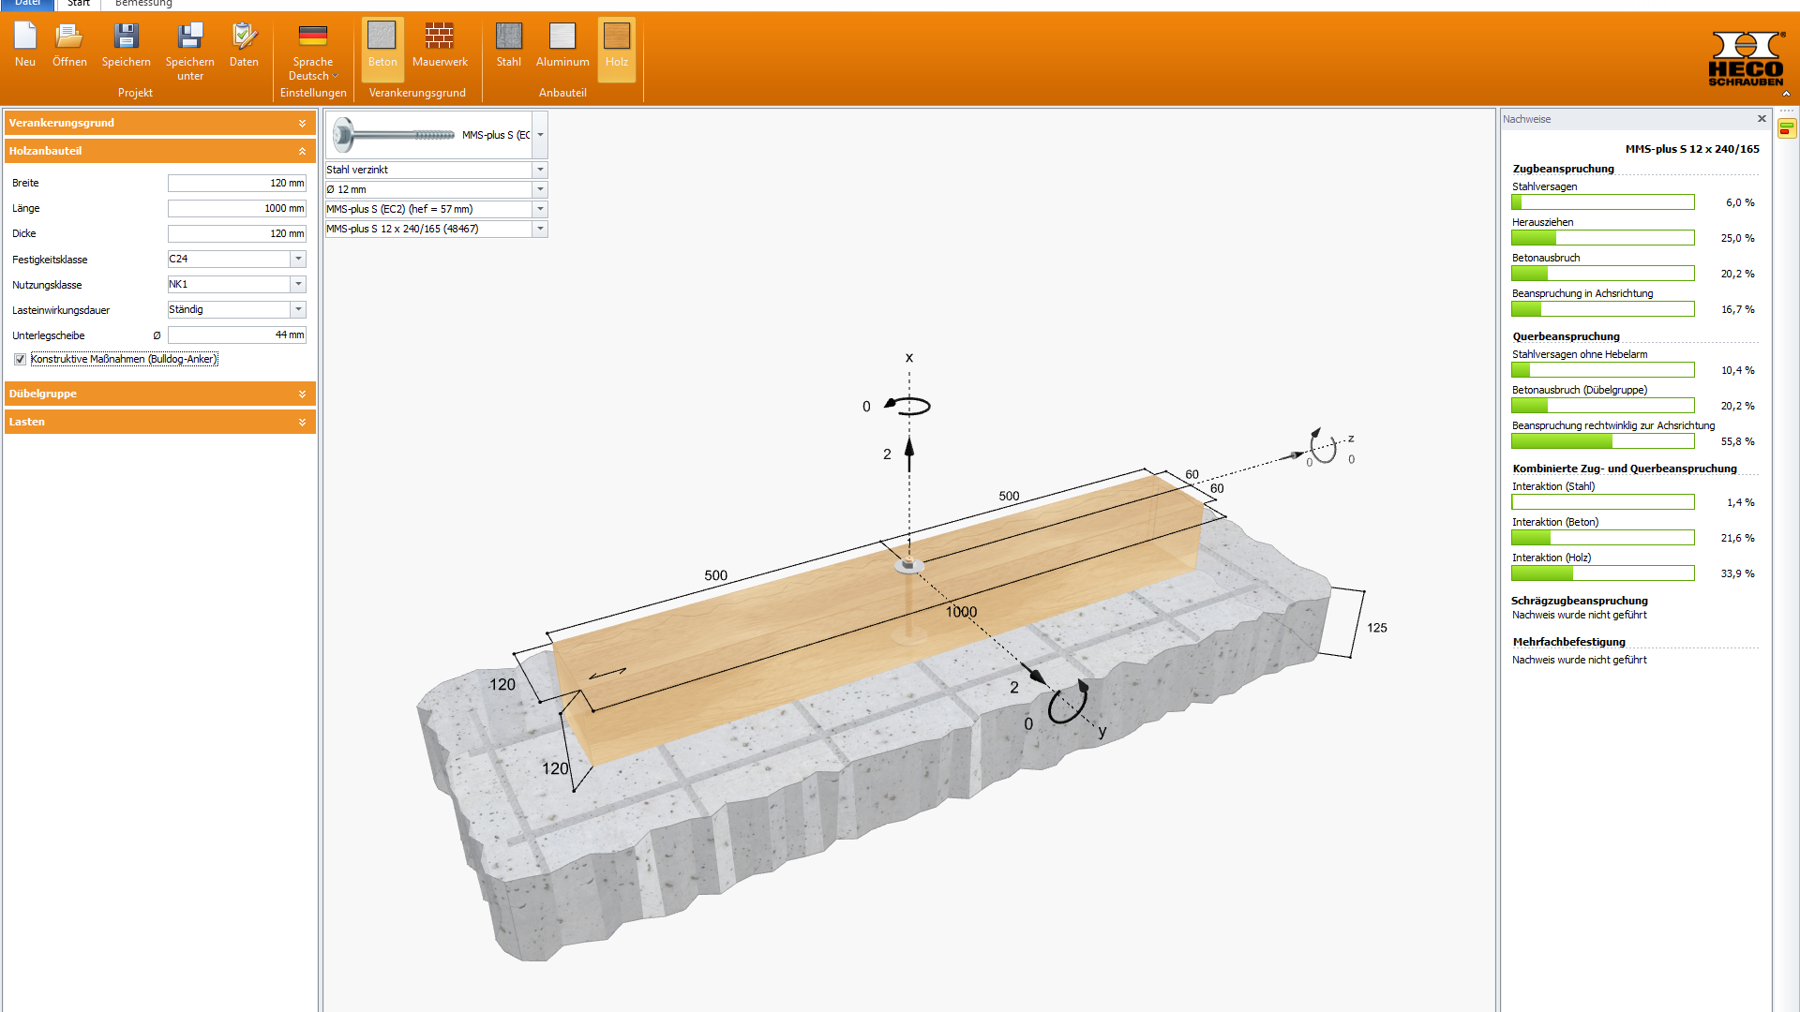Switch to the Start ribbon tab
Image resolution: width=1800 pixels, height=1012 pixels.
click(x=79, y=3)
